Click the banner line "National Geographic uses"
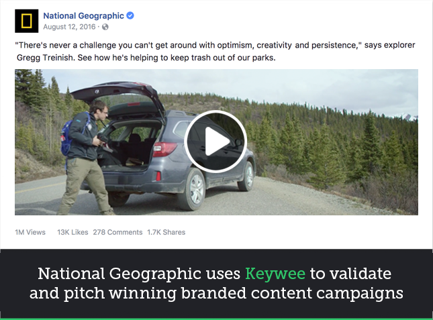Image resolution: width=433 pixels, height=320 pixels. (139, 274)
